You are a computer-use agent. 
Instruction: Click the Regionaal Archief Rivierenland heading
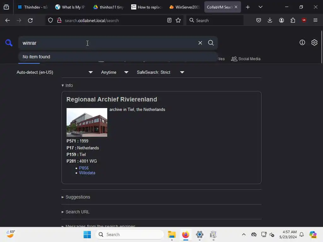coord(112,99)
